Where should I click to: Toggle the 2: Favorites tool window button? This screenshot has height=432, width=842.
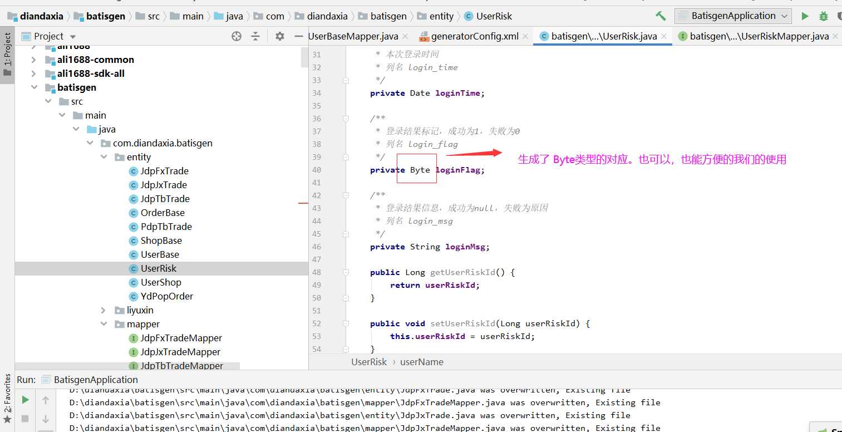point(7,398)
